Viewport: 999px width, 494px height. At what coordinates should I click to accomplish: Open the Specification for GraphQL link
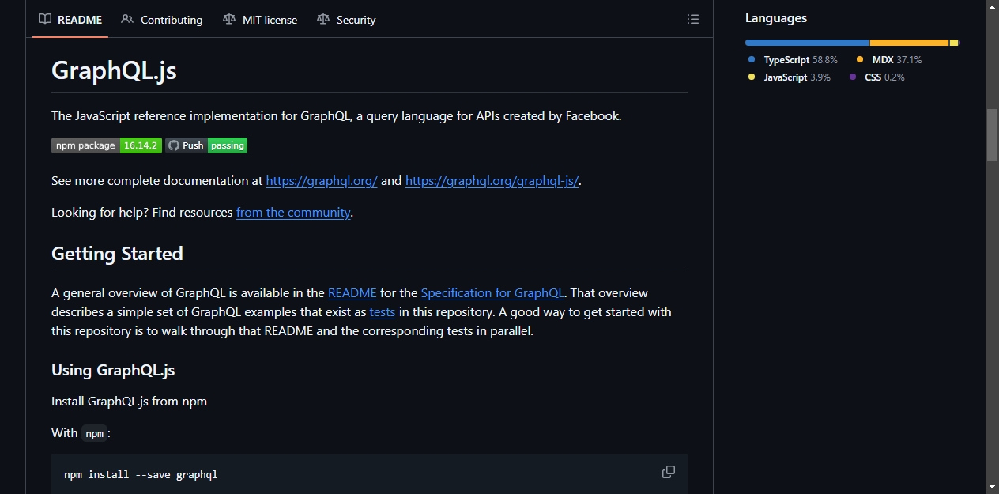pyautogui.click(x=492, y=293)
